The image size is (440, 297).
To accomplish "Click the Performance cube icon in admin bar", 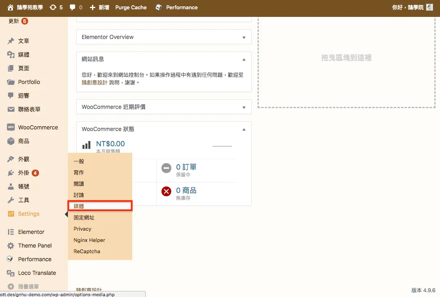I will pos(159,8).
